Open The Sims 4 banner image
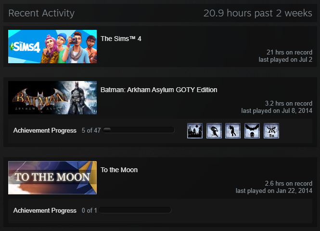 [52, 46]
